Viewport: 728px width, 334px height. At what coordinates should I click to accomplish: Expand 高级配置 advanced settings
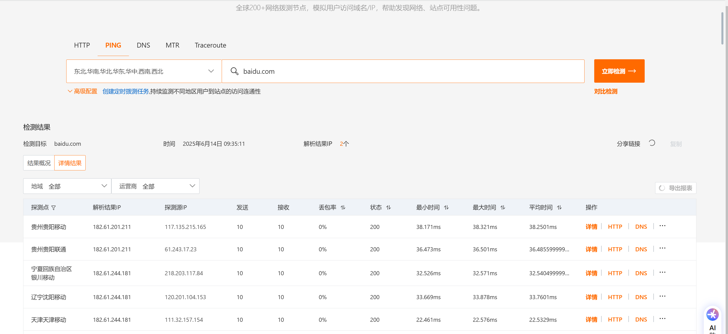[x=82, y=91]
